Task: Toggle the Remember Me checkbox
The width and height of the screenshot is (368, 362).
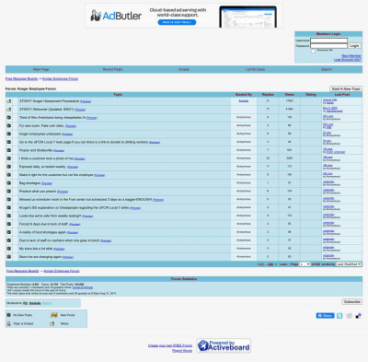Action: (x=313, y=51)
